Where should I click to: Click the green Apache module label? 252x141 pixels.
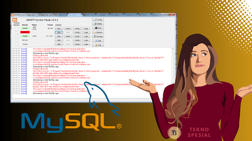pos(25,28)
